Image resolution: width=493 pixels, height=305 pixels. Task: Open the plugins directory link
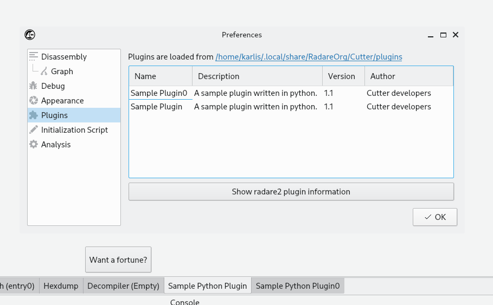point(309,57)
